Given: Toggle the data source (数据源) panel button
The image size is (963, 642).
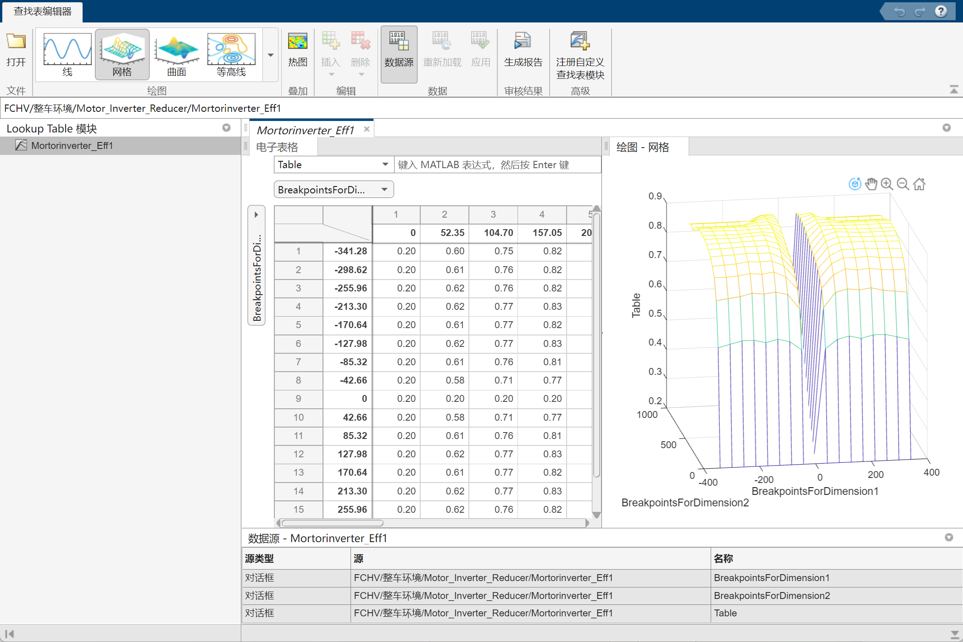Looking at the screenshot, I should pyautogui.click(x=399, y=55).
